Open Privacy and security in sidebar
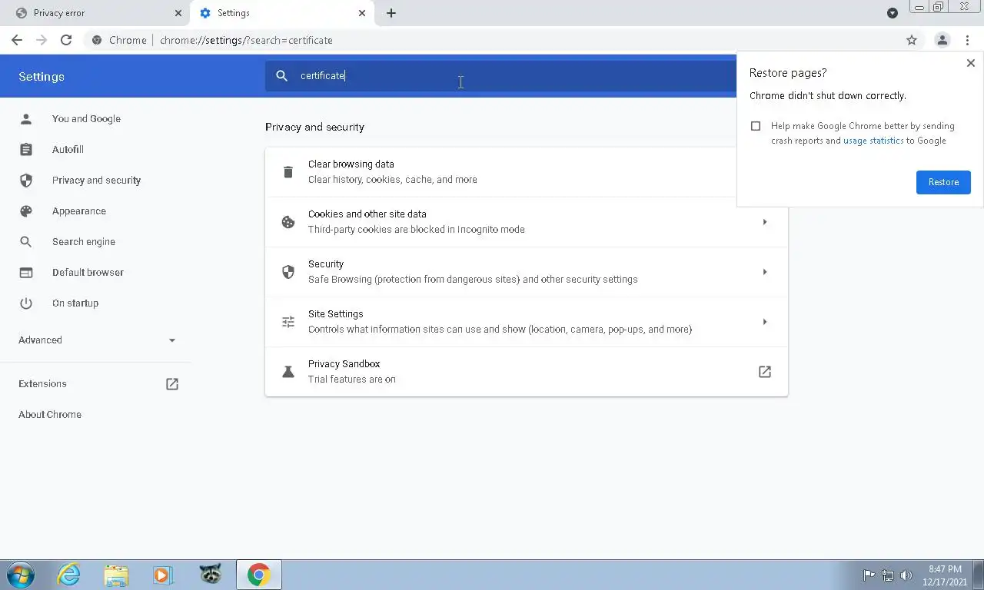This screenshot has width=984, height=590. coord(96,180)
